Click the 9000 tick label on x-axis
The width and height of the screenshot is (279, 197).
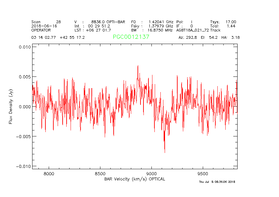151,173
